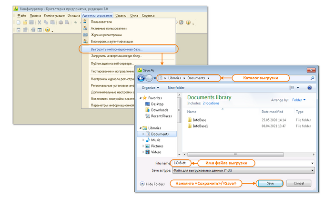Click the start debugging play icon
This screenshot has width=334, height=199.
(x=47, y=30)
